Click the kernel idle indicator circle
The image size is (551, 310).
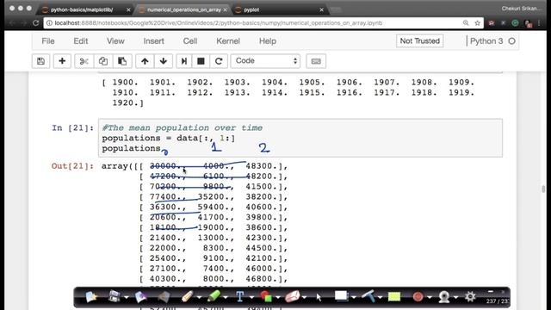tap(511, 41)
